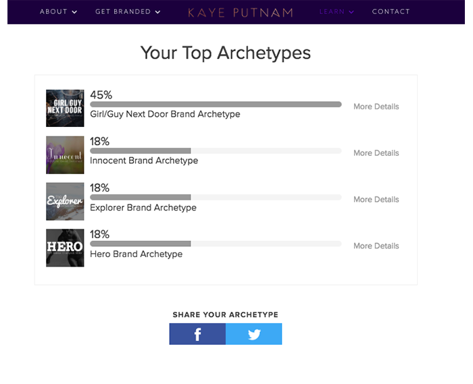The height and width of the screenshot is (384, 473).
Task: Go to home via the Kaye Putnam logo
Action: [241, 13]
